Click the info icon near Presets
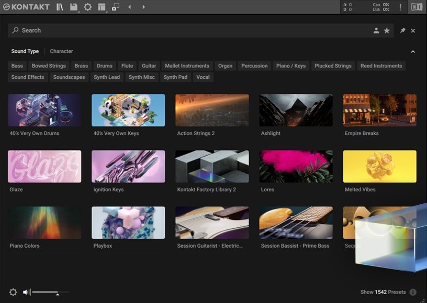Viewport: 427px width, 303px height. click(x=413, y=292)
